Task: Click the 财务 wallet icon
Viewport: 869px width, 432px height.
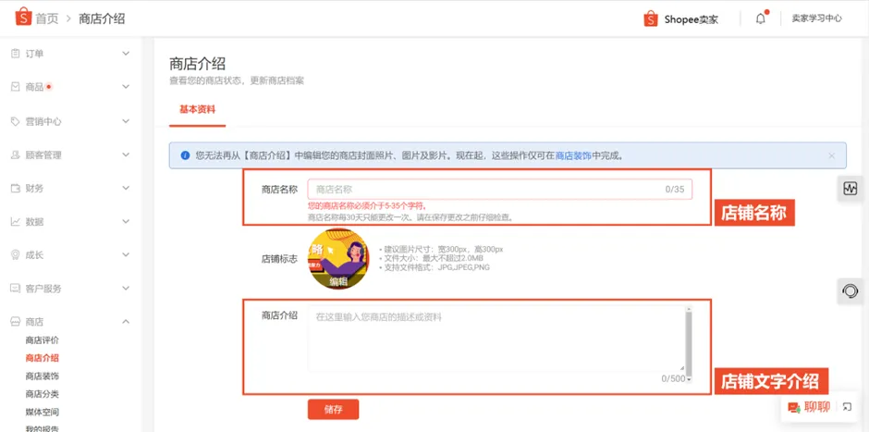Action: (16, 189)
